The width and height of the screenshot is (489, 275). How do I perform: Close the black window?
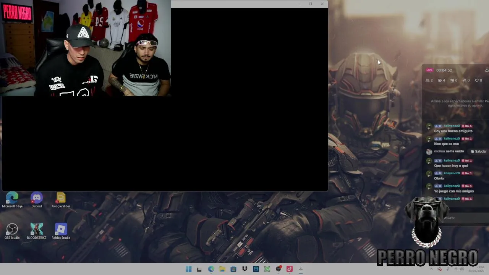[x=322, y=4]
